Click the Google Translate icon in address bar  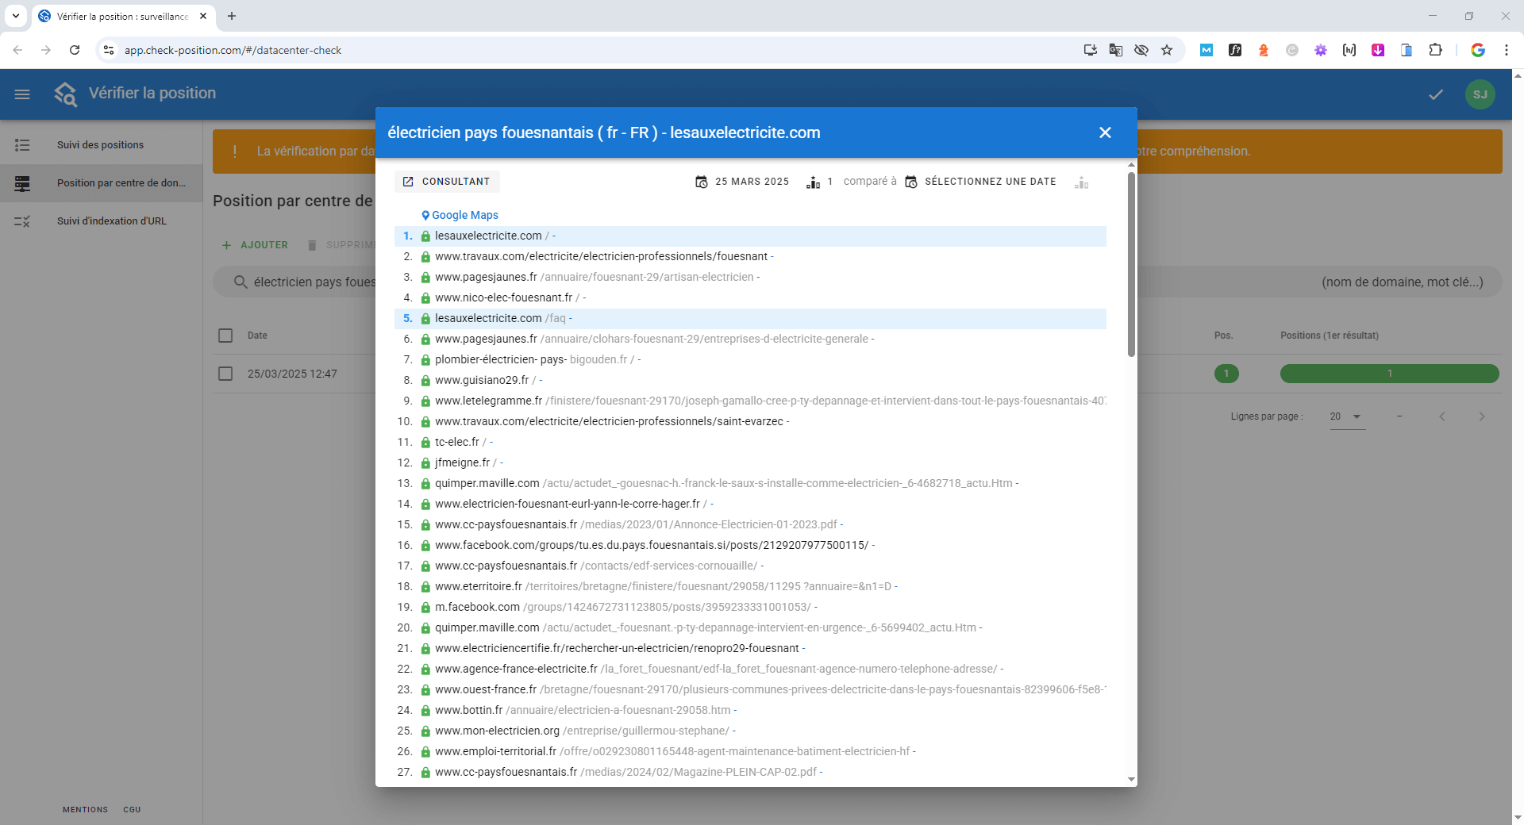1116,50
